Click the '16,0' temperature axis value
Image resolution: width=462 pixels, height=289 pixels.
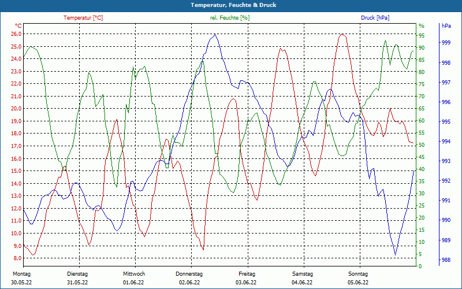pyautogui.click(x=16, y=158)
